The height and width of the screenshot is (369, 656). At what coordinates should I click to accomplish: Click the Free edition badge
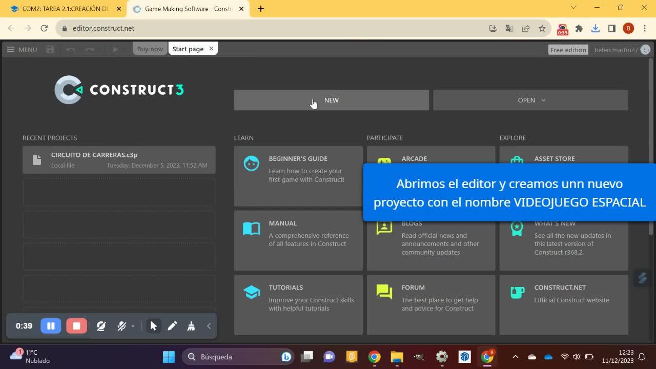pyautogui.click(x=568, y=50)
